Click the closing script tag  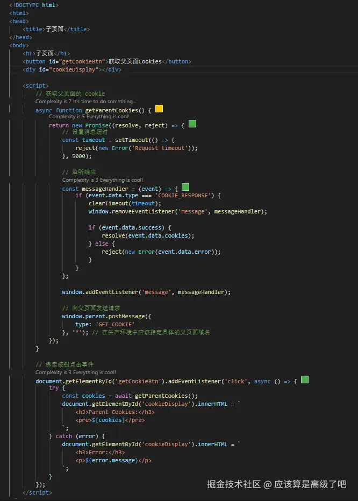point(37,492)
